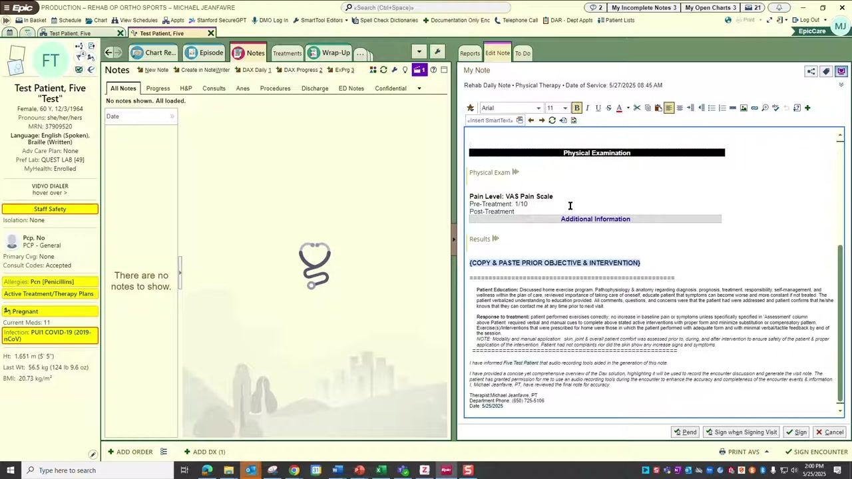Click the New Note link

[x=152, y=70]
